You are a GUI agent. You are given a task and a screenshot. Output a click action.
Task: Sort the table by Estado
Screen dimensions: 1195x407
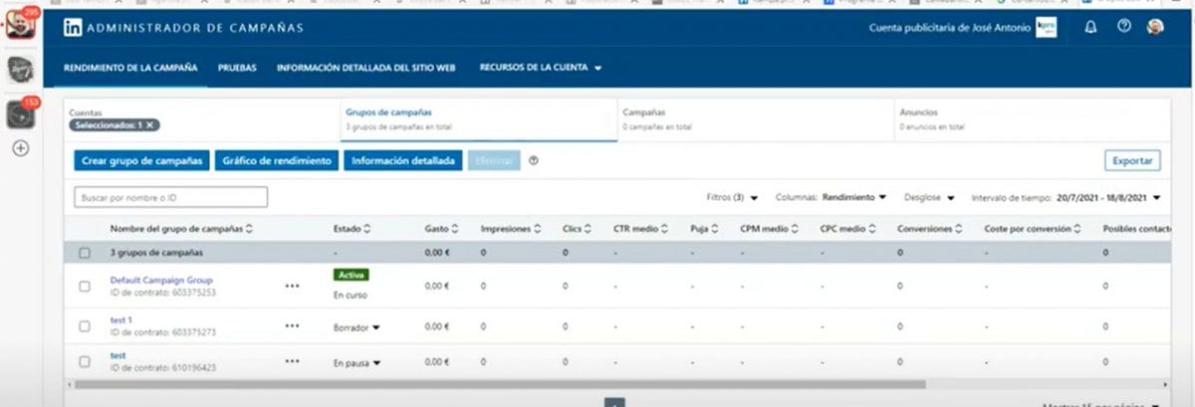[x=352, y=229]
